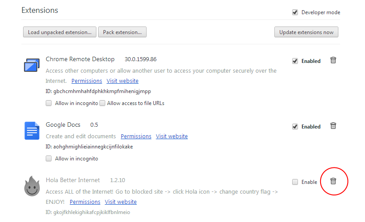Click the Hola extension ID text

pyautogui.click(x=88, y=212)
